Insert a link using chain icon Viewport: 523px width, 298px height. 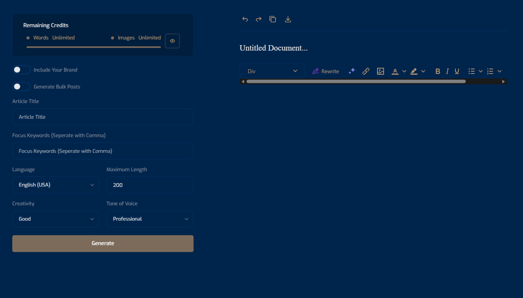366,71
